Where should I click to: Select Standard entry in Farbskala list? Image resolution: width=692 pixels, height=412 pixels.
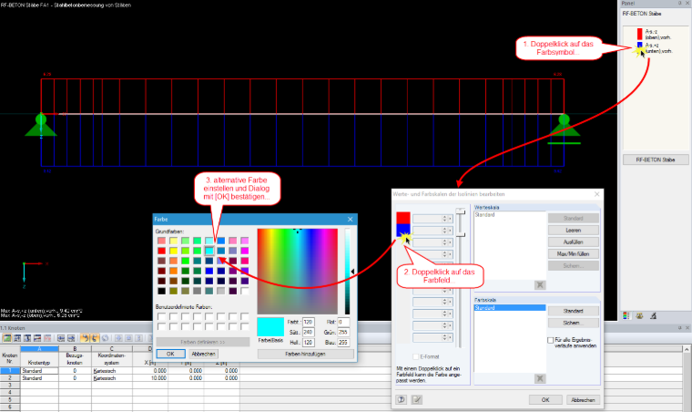click(510, 308)
